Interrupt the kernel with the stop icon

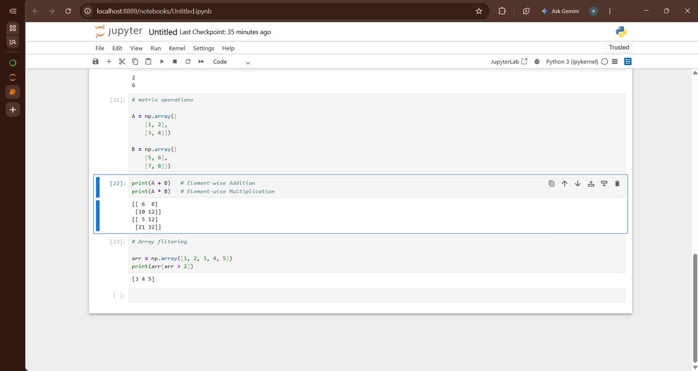(174, 62)
